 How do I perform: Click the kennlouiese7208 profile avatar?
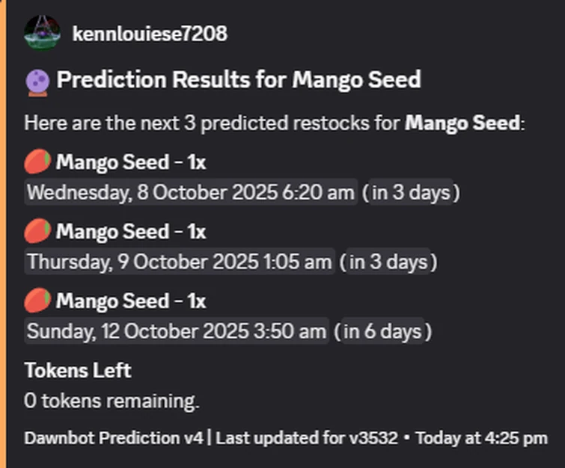[x=42, y=33]
